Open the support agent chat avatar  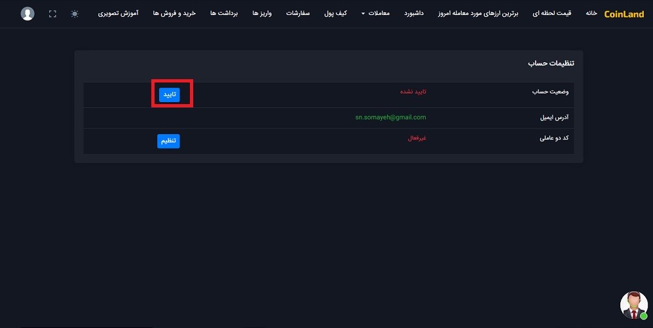634,305
